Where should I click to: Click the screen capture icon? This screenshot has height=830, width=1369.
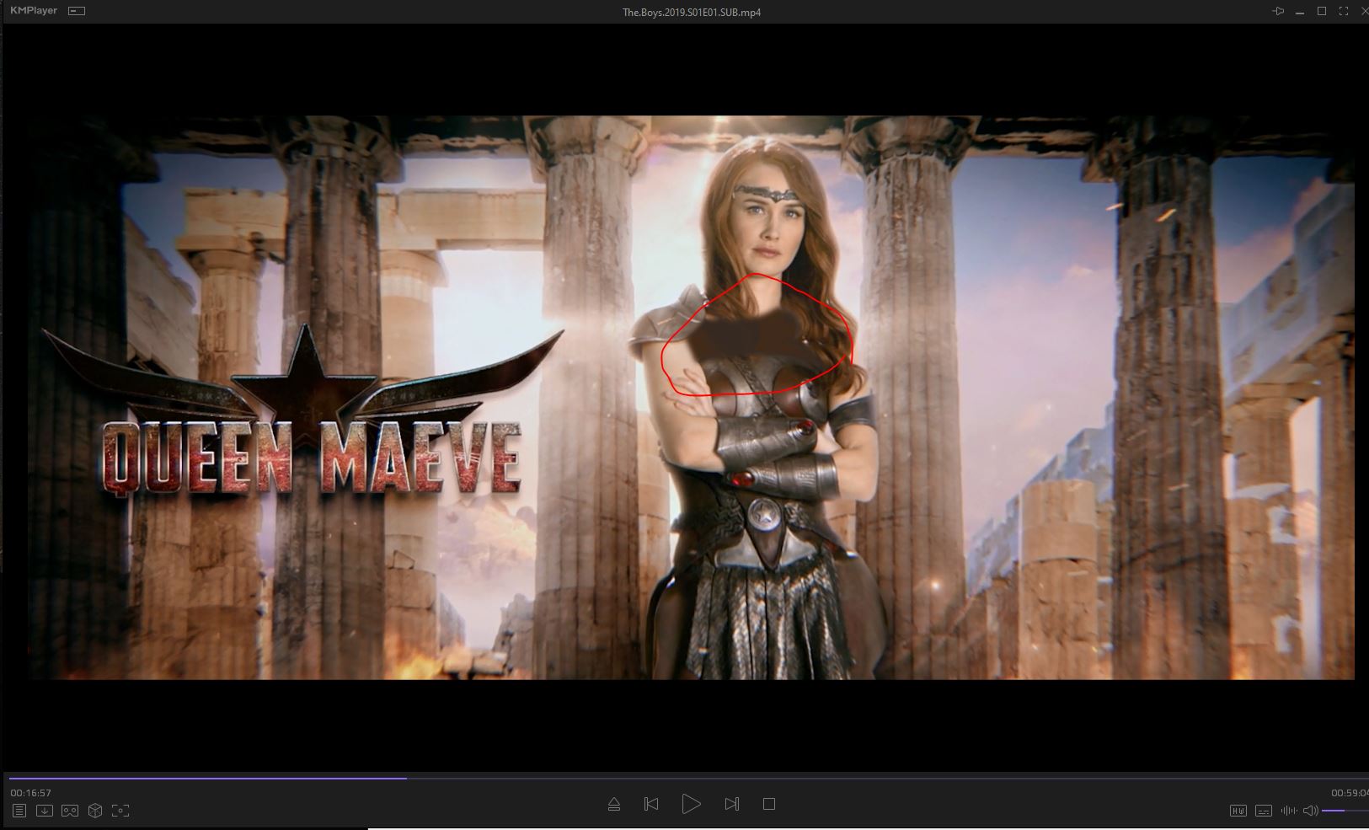[120, 811]
